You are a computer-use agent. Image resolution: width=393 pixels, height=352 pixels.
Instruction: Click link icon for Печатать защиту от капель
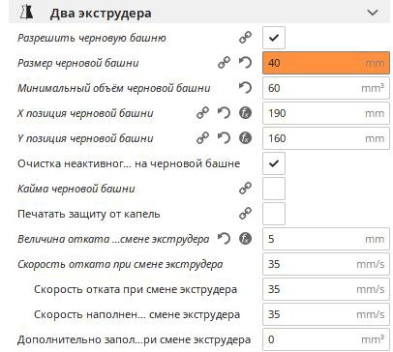coord(245,214)
